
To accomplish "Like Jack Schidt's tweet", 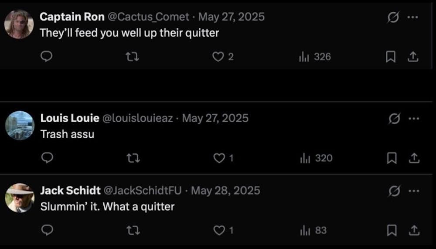I will pyautogui.click(x=219, y=230).
